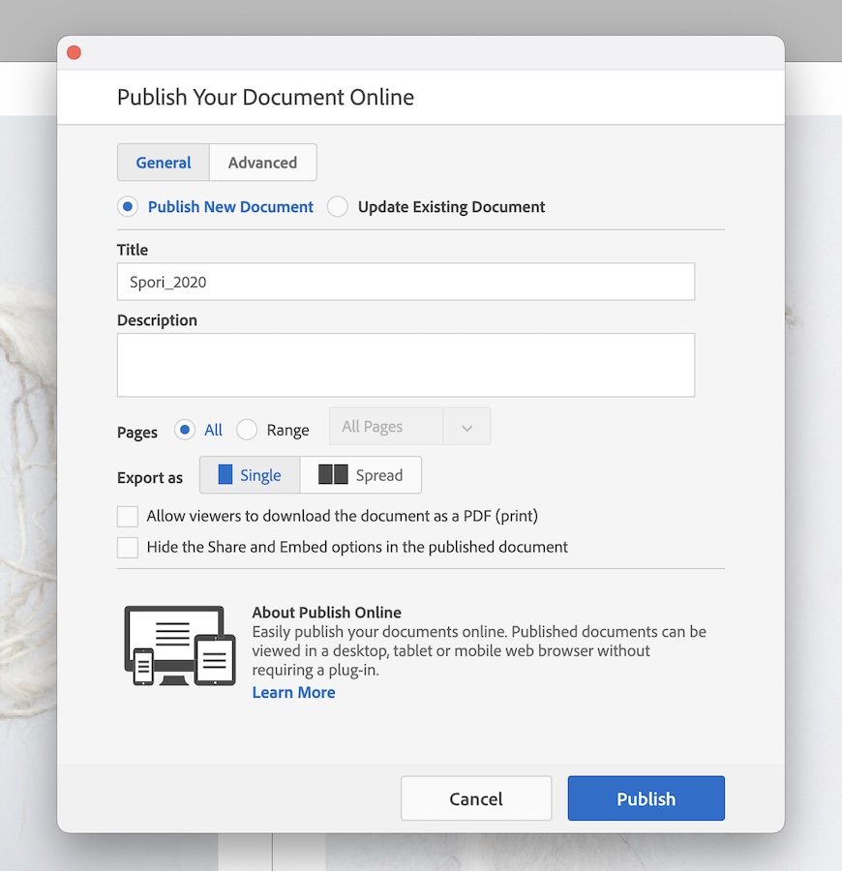842x871 pixels.
Task: Focus the Description text area
Action: pos(406,365)
